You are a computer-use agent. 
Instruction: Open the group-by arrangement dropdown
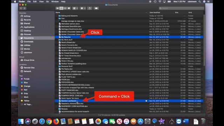75,8
